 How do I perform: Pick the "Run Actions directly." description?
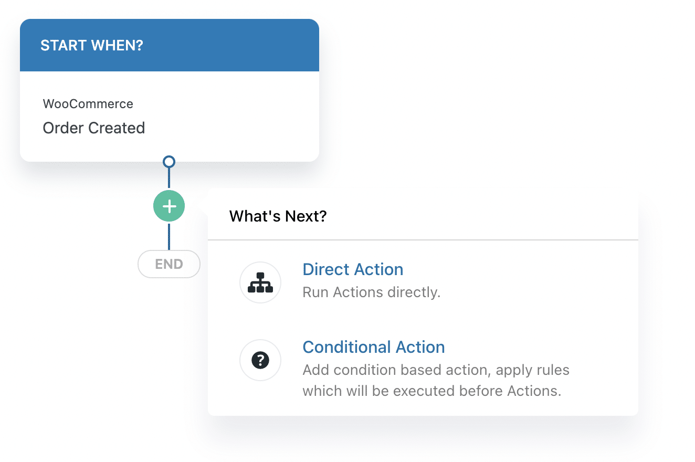point(372,292)
